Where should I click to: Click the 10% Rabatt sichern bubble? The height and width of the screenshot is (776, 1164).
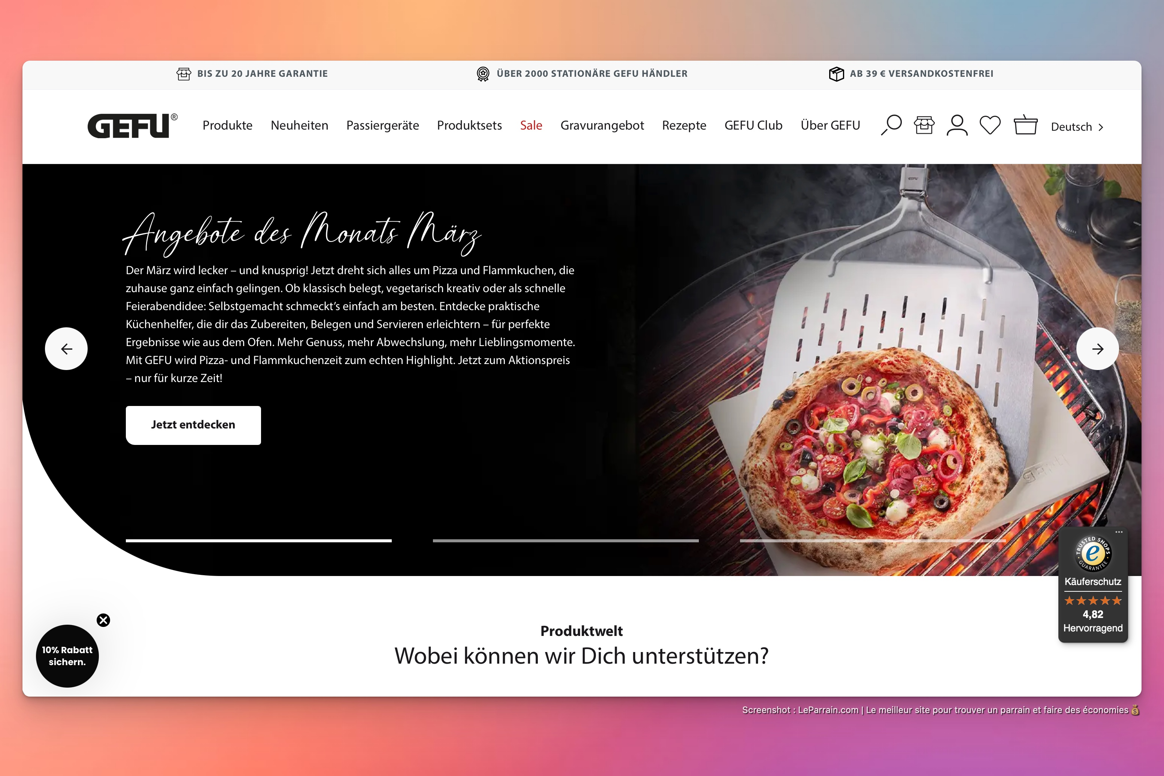[67, 656]
